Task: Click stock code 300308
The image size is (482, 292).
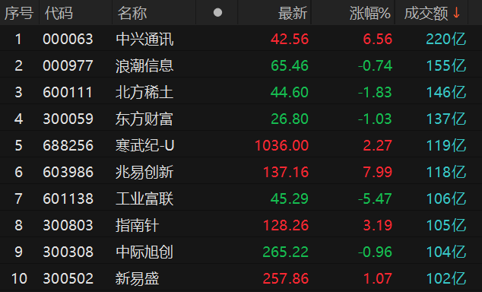Action: (x=68, y=252)
